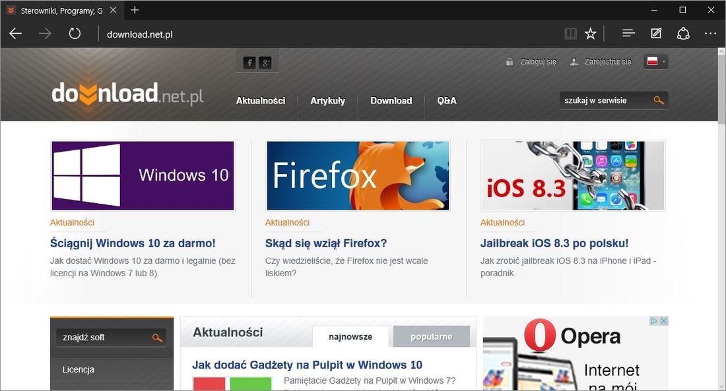Make a Web Note pencil icon
The height and width of the screenshot is (391, 726).
656,34
